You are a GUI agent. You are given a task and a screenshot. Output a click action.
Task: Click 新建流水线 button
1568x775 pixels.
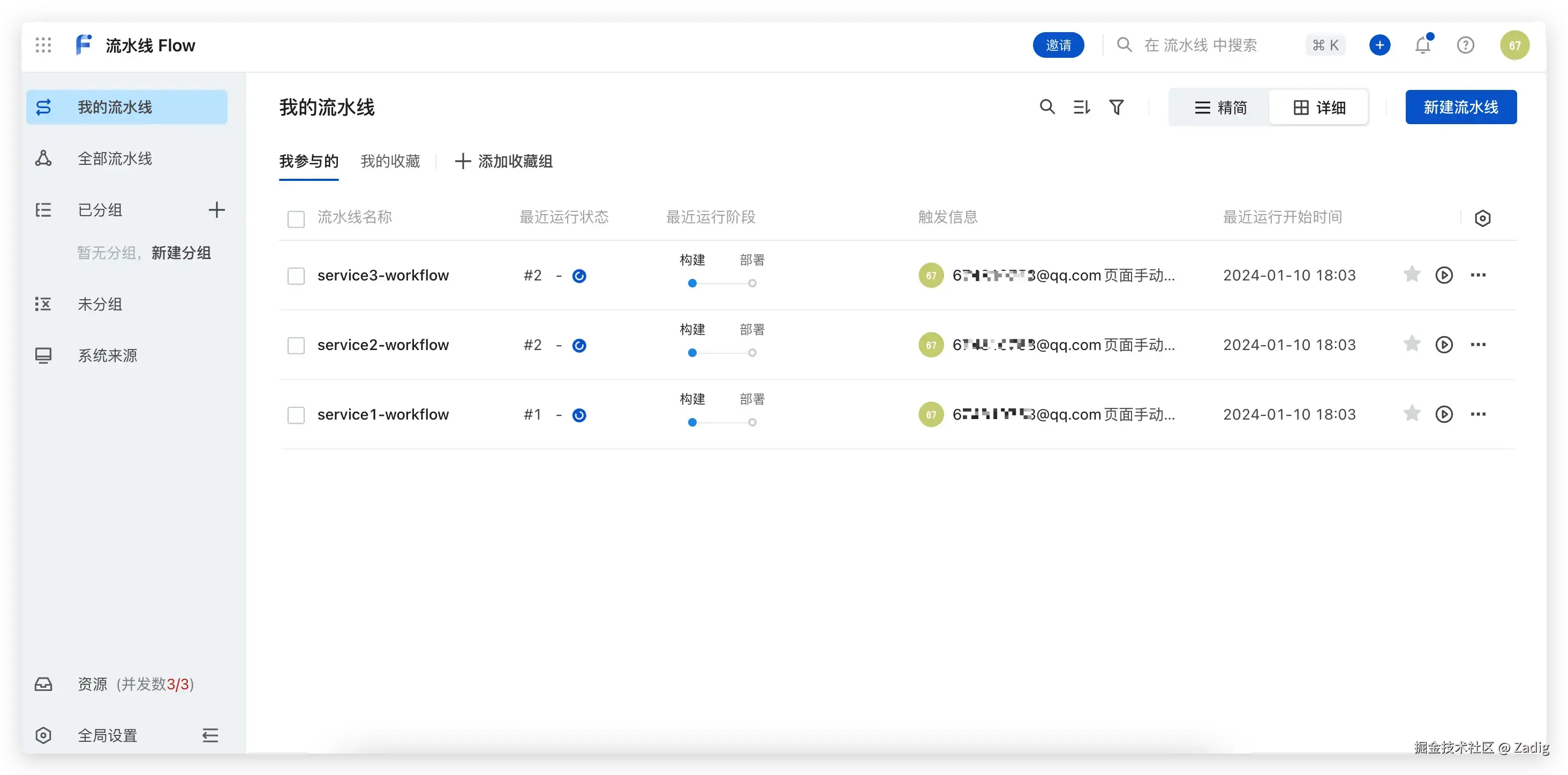[1460, 107]
